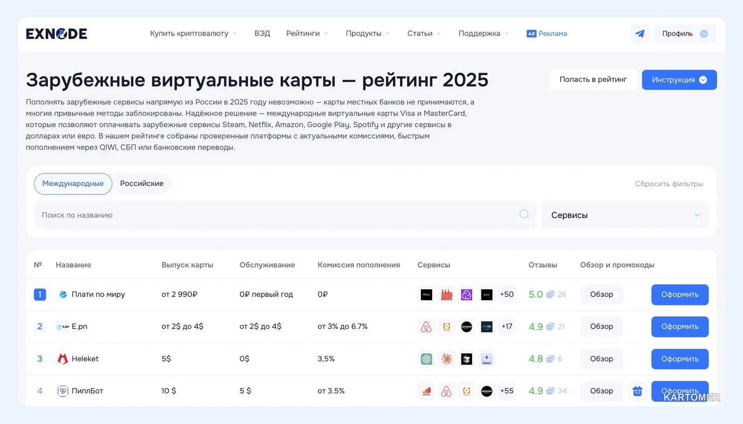Expand the Статьи menu

(424, 34)
